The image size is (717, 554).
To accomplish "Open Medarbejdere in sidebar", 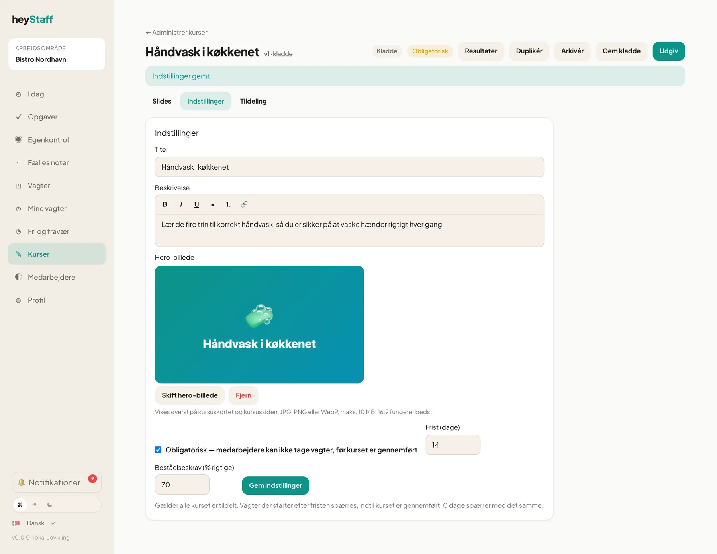I will [x=57, y=277].
